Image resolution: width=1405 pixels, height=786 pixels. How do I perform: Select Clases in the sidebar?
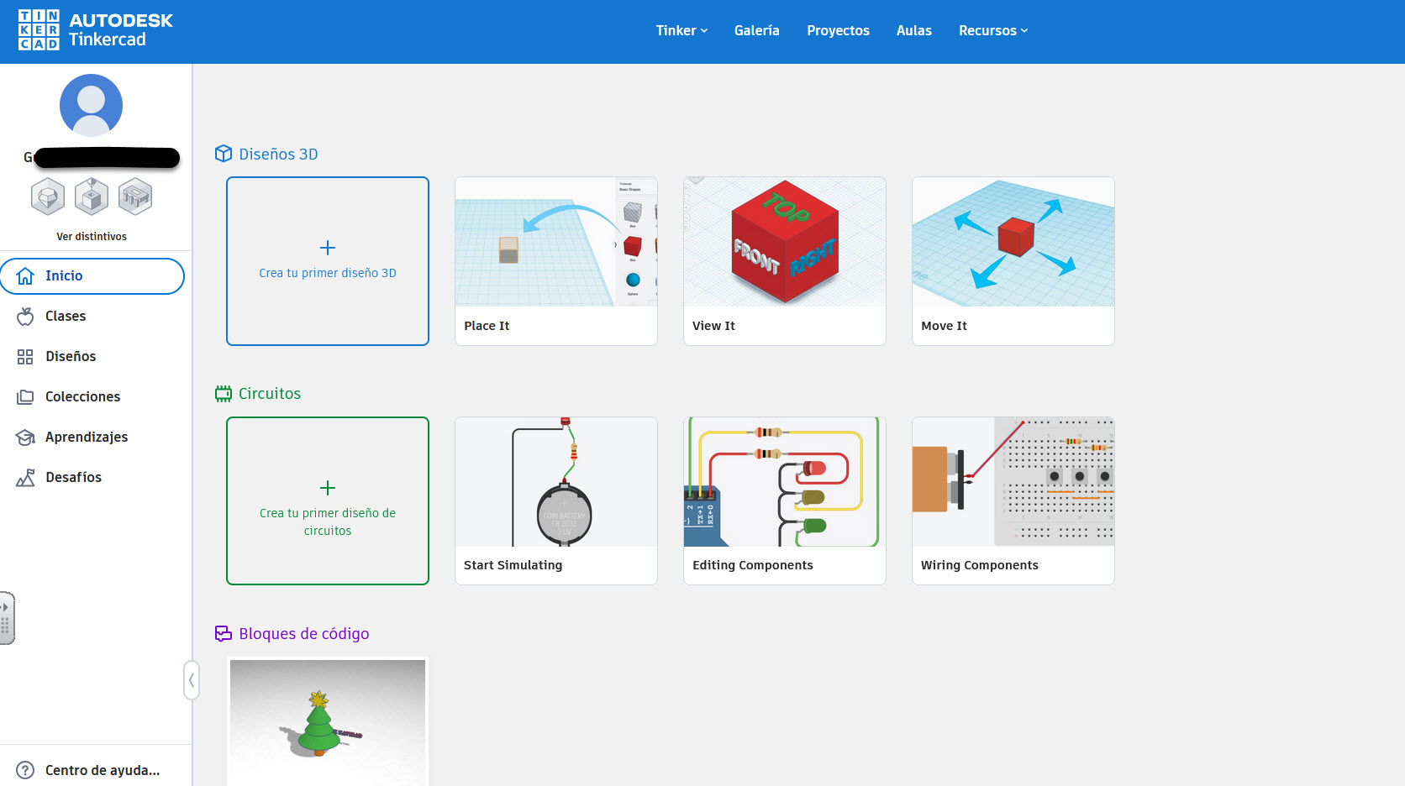click(x=66, y=316)
